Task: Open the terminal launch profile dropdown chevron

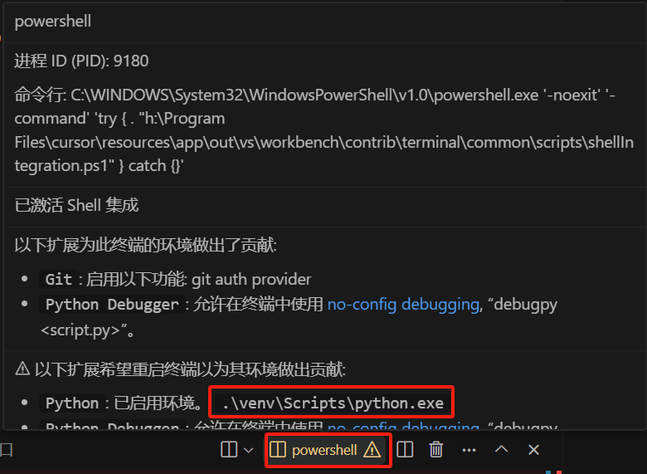Action: (x=248, y=450)
